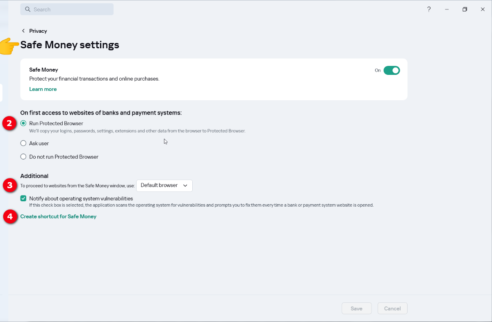
Task: Click red numbered marker 3
Action: [x=9, y=185]
